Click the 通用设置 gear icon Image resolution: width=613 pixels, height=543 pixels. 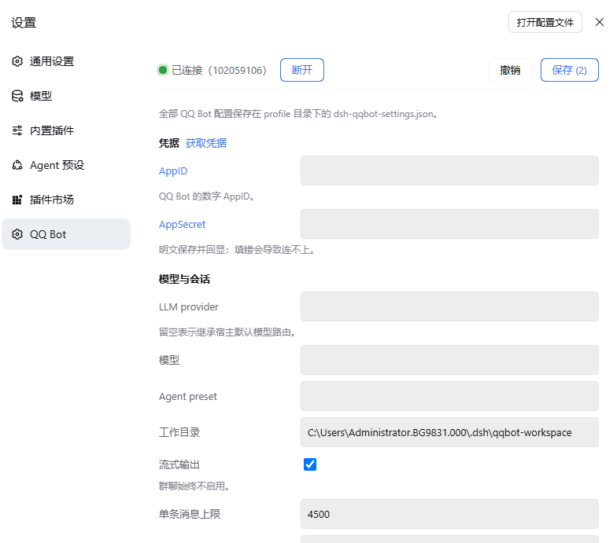click(17, 61)
